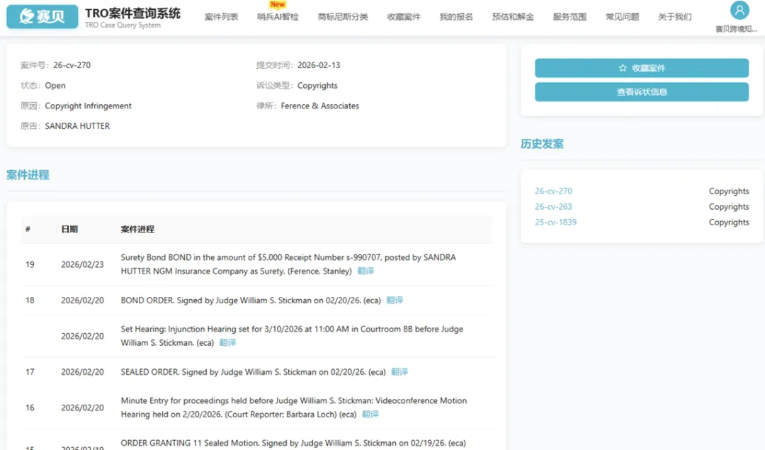Image resolution: width=765 pixels, height=450 pixels.
Task: Translate the BOND ORDER entry
Action: click(395, 300)
